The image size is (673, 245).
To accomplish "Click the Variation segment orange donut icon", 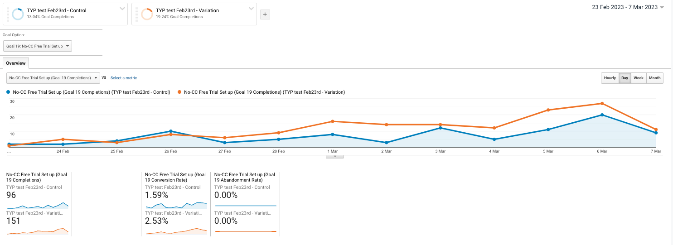I will click(x=146, y=14).
